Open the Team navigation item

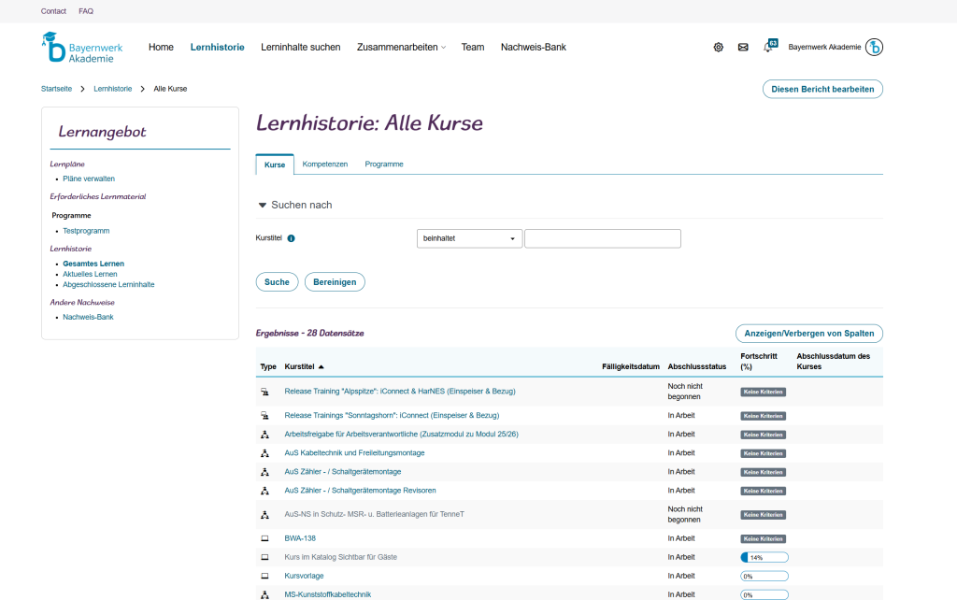[472, 47]
